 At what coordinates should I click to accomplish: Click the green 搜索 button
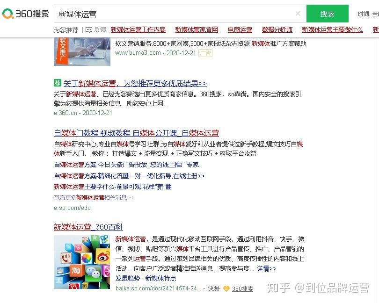(327, 14)
